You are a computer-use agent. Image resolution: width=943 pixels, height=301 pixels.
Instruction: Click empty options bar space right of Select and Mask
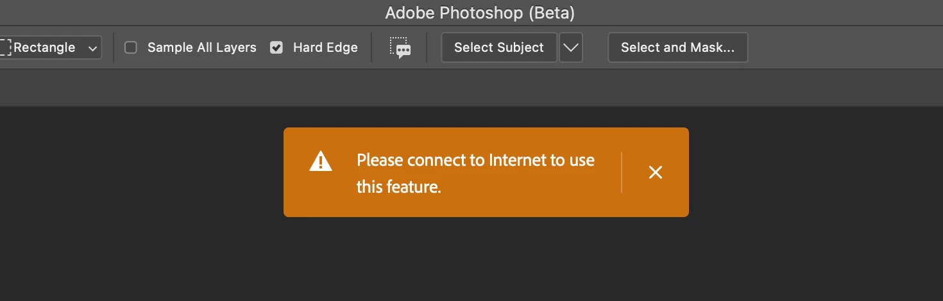pos(847,47)
